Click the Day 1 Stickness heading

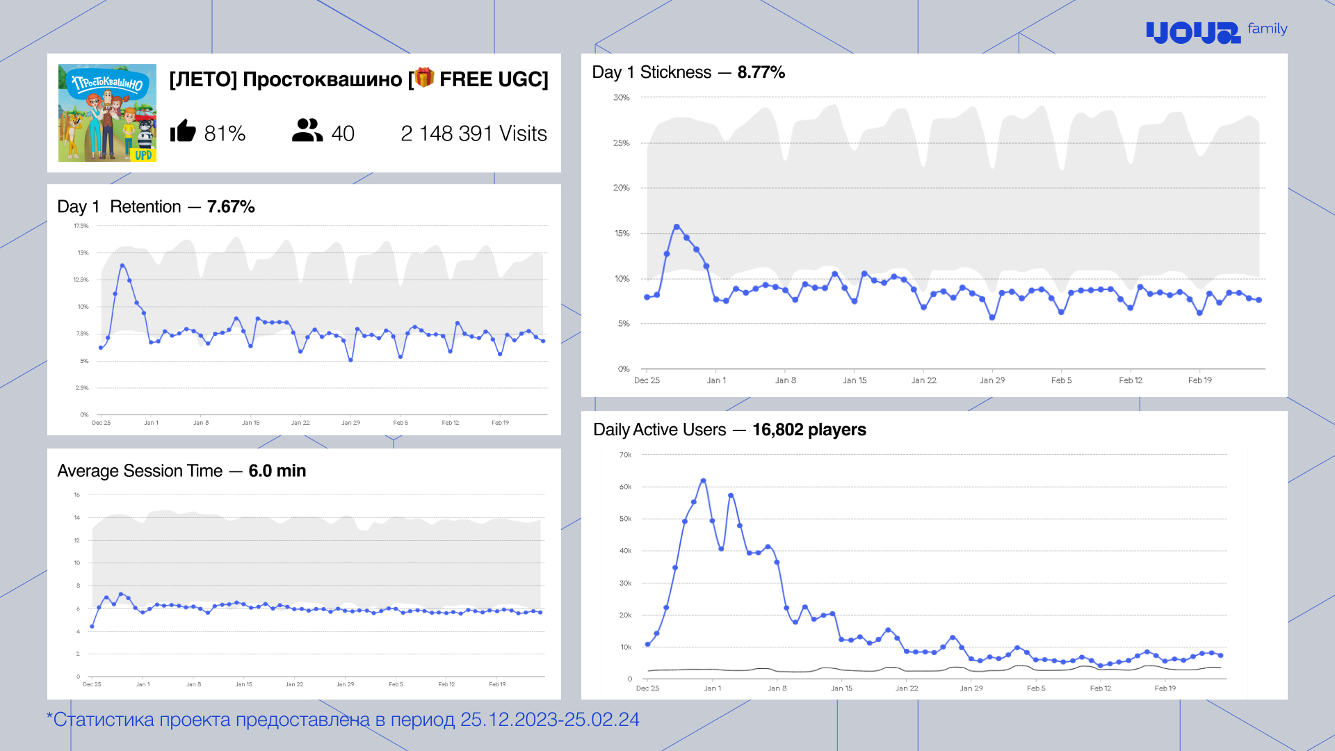(x=652, y=72)
